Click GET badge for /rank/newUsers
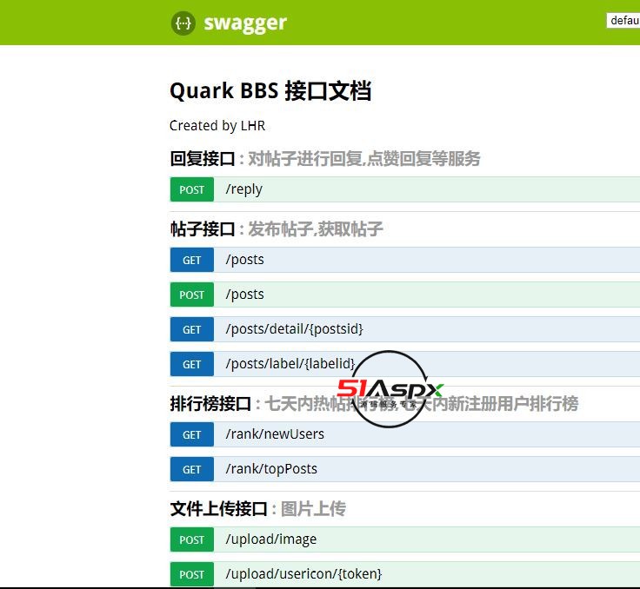 [x=192, y=434]
